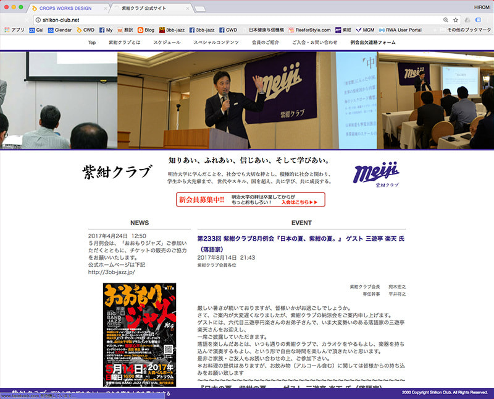
Task: Open the Blog bookmark with Blogger icon
Action: [x=145, y=30]
